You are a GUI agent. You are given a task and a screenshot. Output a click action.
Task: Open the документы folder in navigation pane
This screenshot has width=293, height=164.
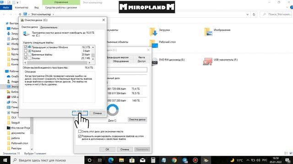click(x=16, y=133)
